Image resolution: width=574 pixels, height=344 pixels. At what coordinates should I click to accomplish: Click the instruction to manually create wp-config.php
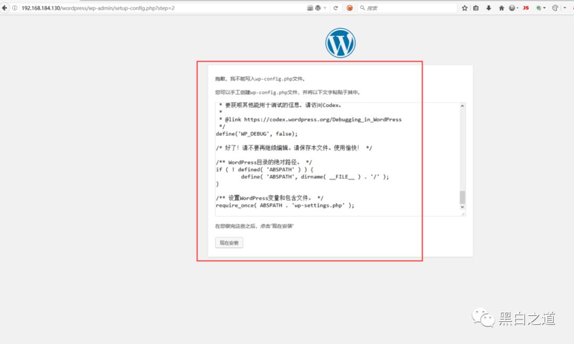click(288, 92)
